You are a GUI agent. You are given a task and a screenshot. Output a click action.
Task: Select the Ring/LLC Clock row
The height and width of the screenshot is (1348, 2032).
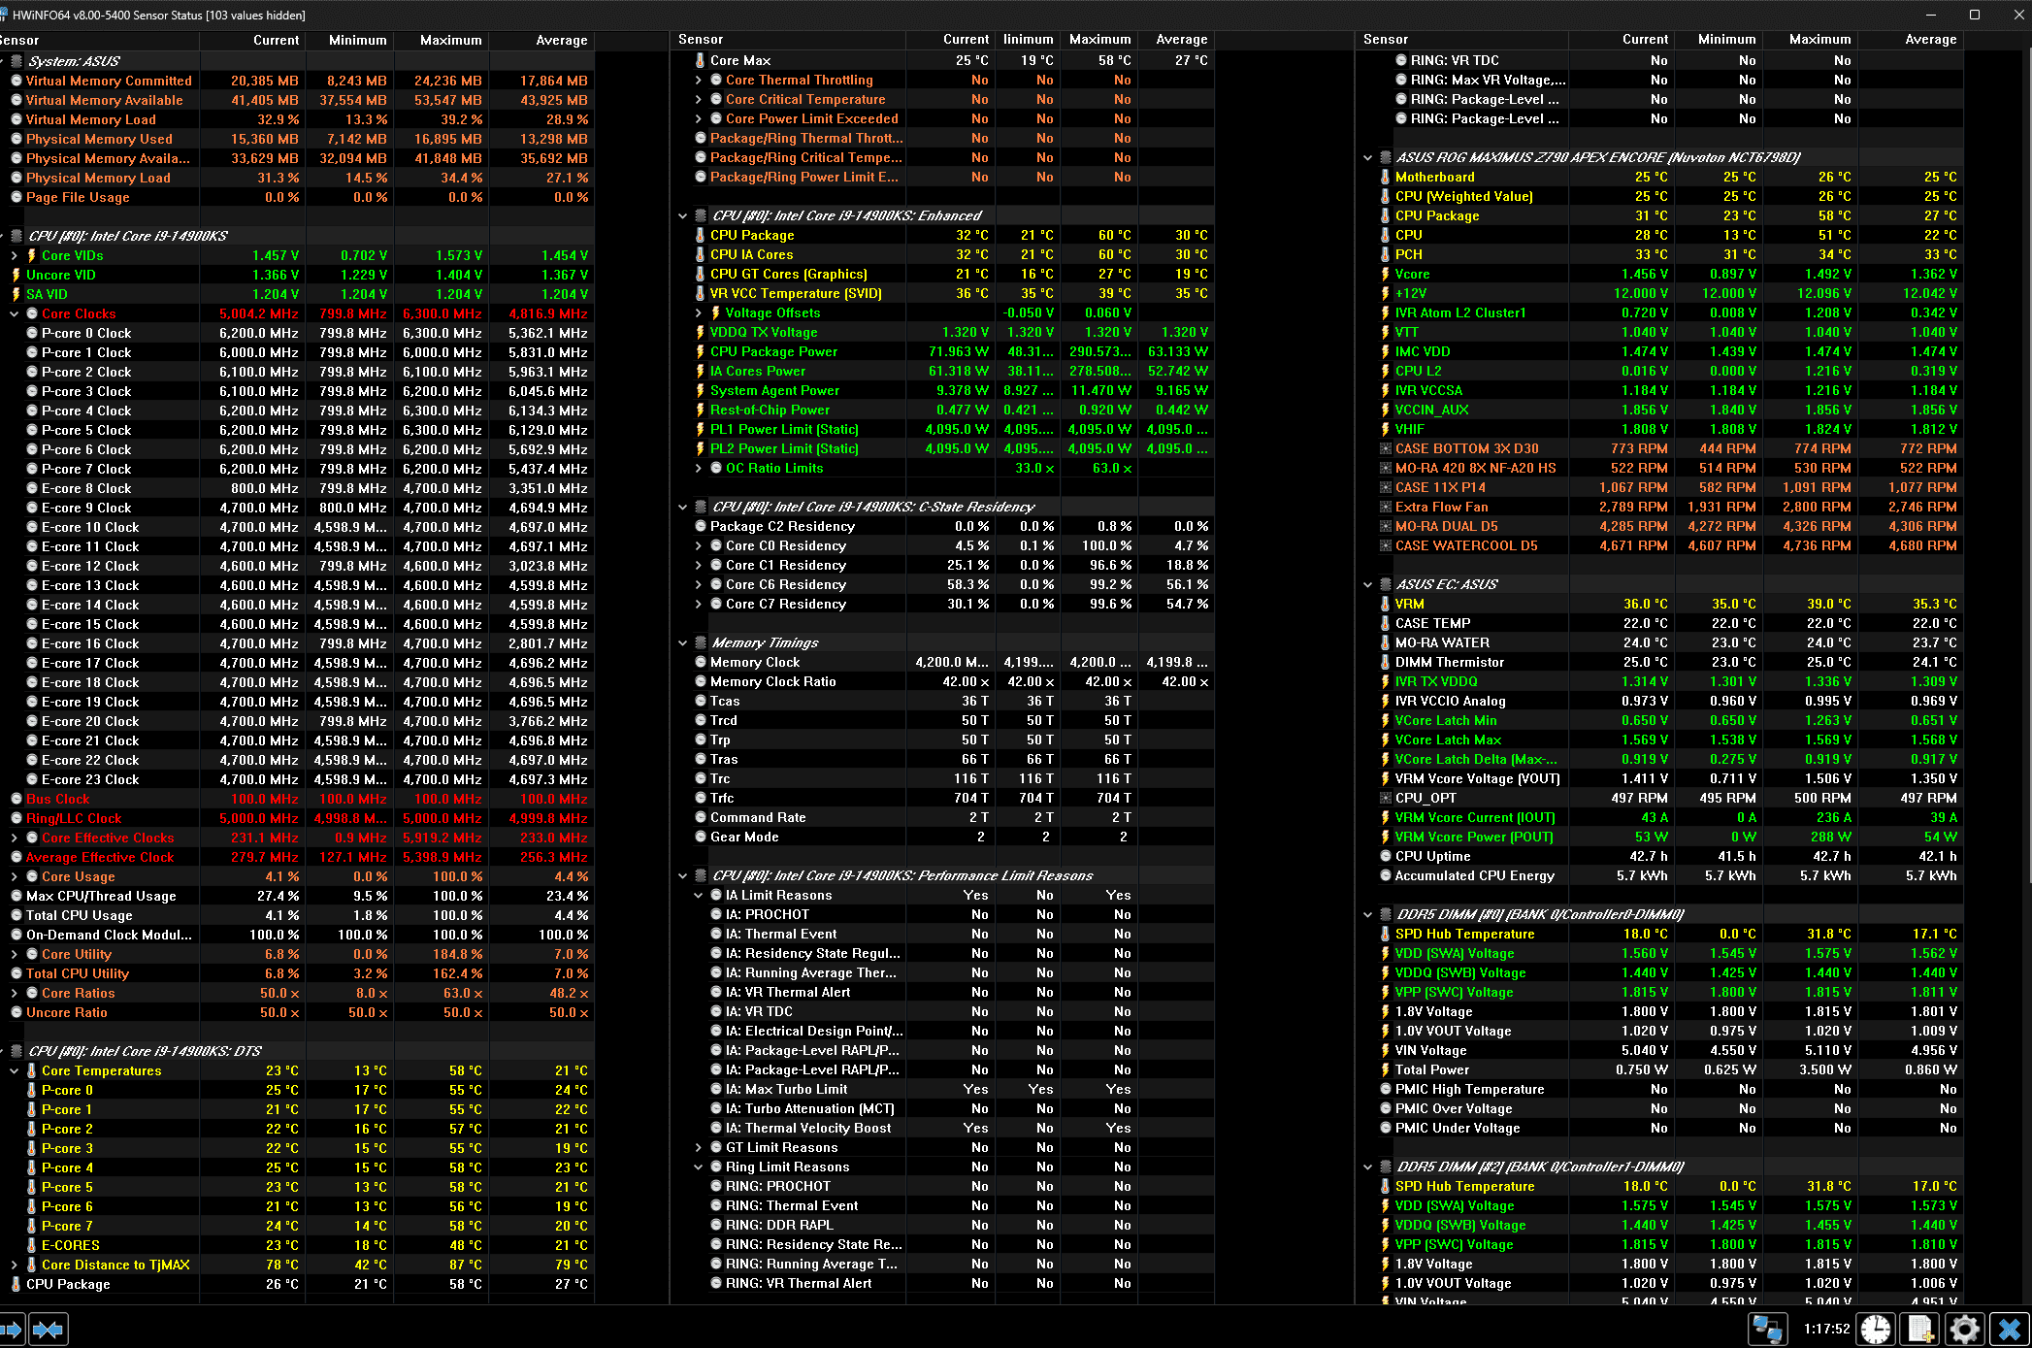tap(297, 818)
